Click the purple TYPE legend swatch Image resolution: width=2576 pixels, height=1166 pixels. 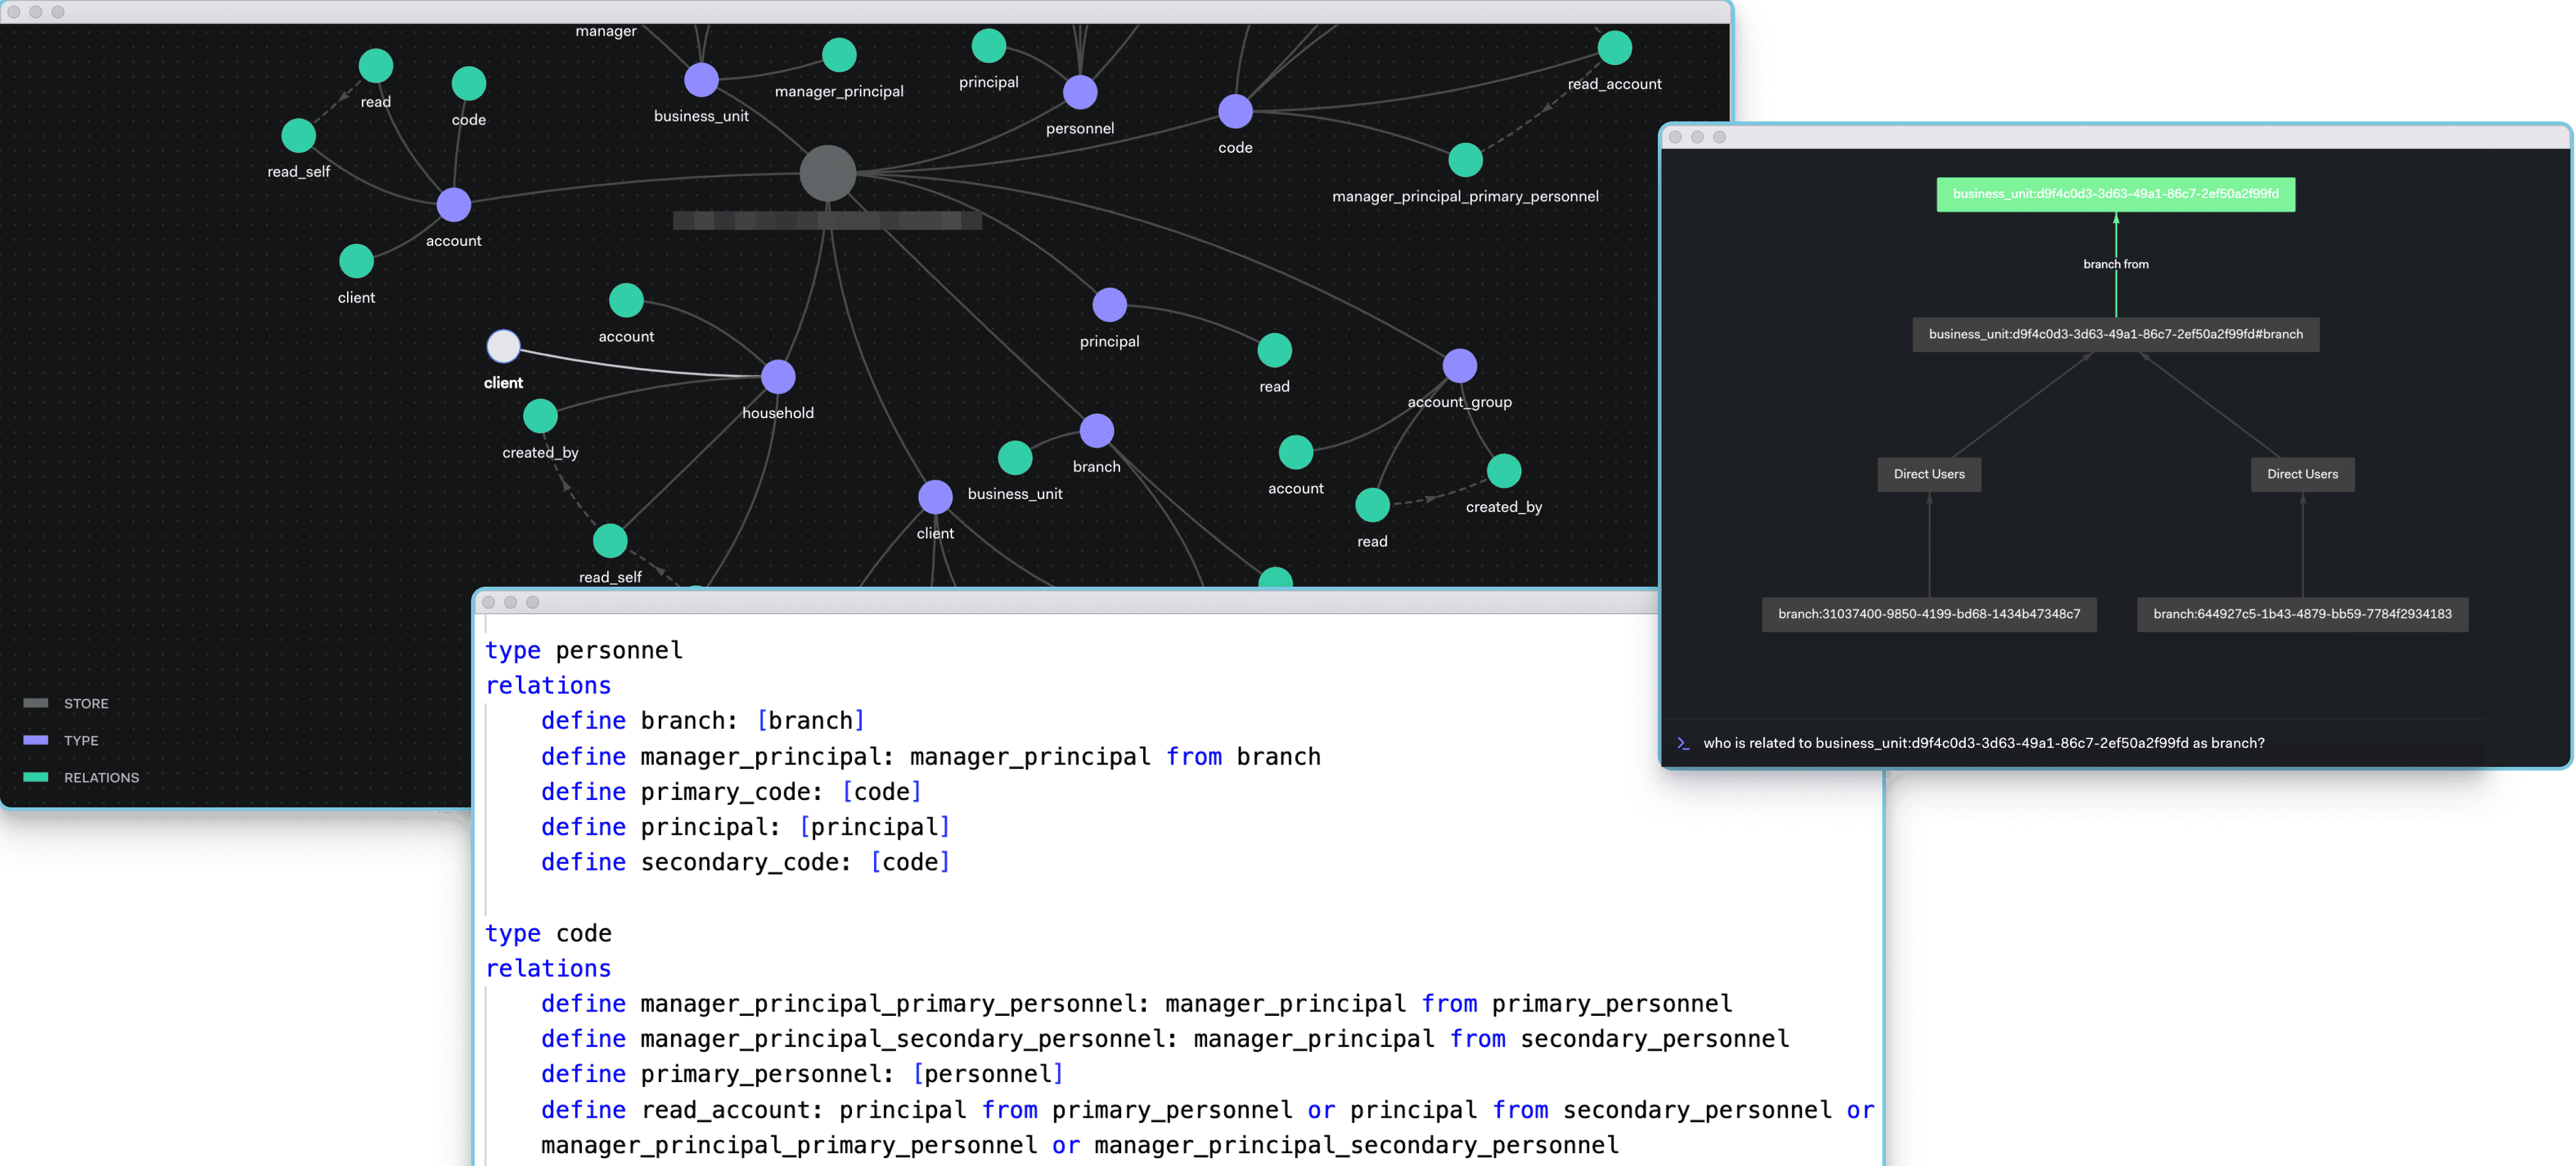[x=36, y=741]
